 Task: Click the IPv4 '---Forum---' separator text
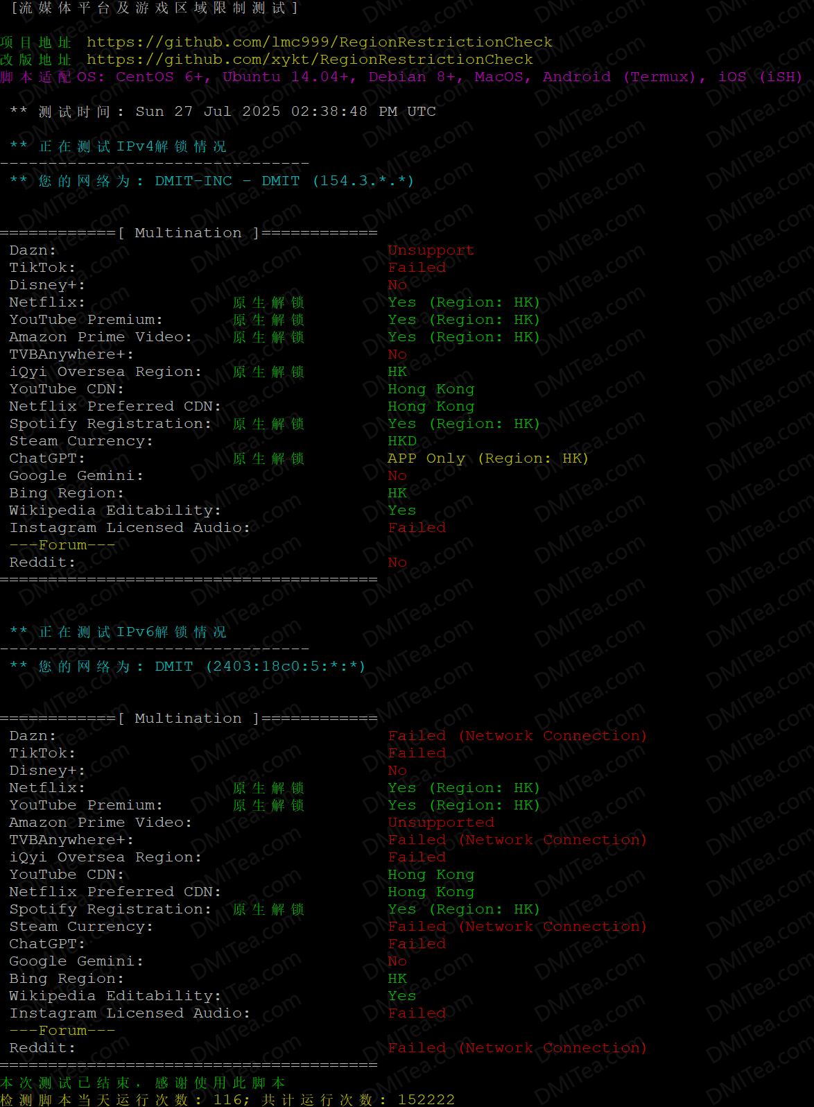(x=62, y=545)
